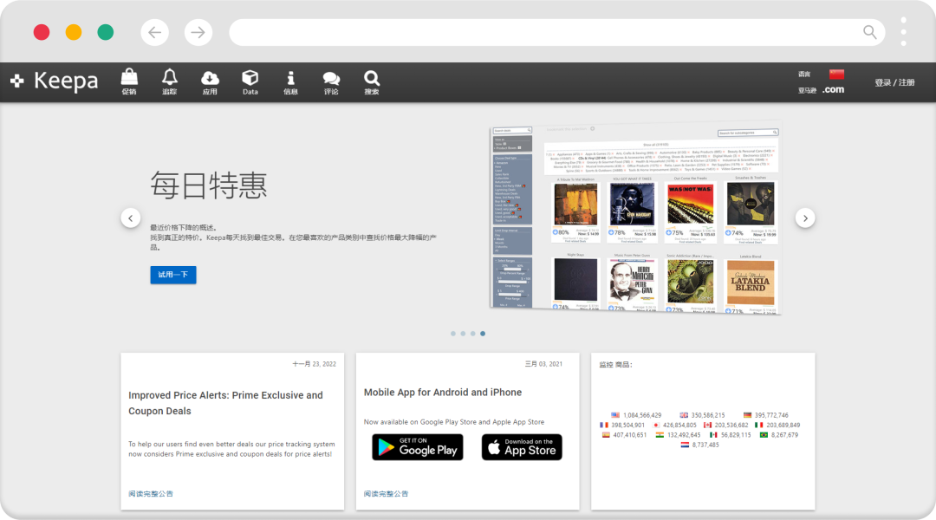Click the France count 398,504,901

628,425
